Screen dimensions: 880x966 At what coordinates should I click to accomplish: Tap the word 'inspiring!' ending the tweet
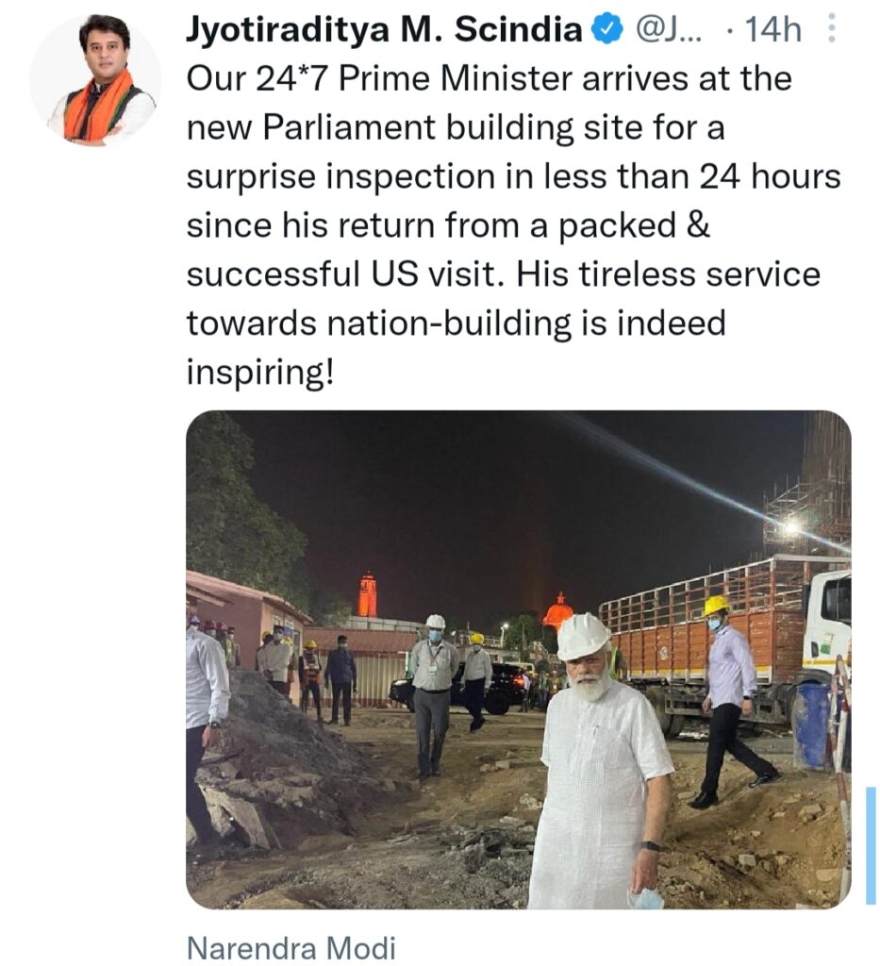pos(260,372)
